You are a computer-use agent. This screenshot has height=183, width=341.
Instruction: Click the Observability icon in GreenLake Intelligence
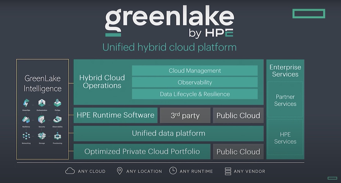coord(57,119)
